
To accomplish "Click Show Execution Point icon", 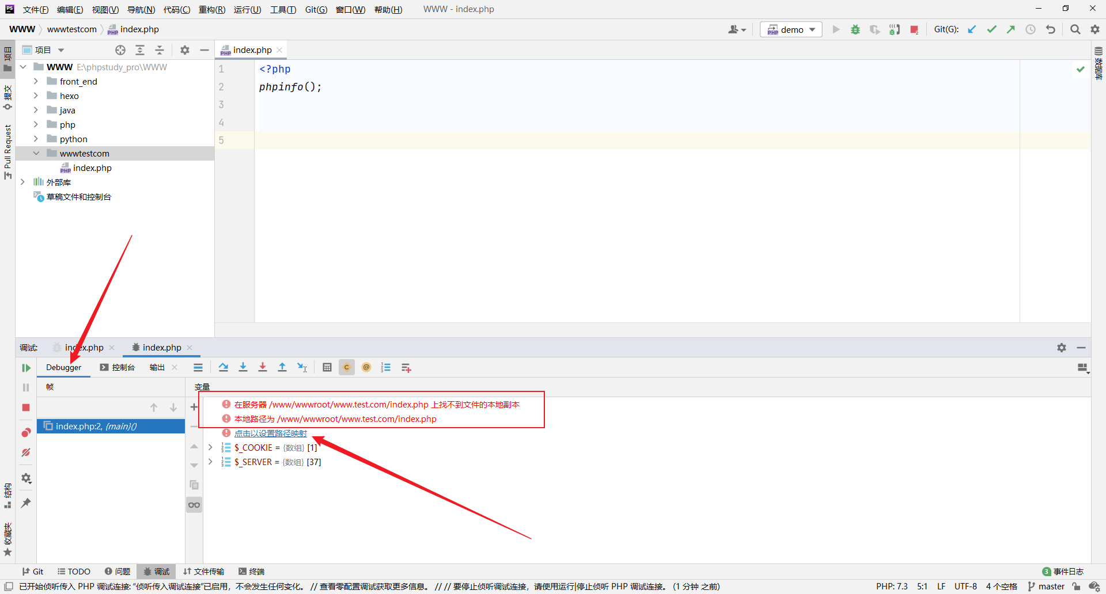I will [x=198, y=367].
